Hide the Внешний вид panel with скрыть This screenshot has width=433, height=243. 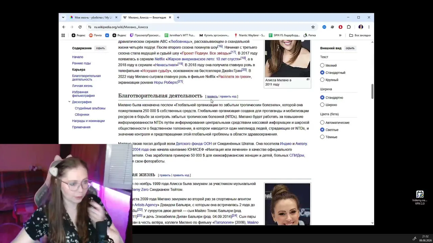350,48
